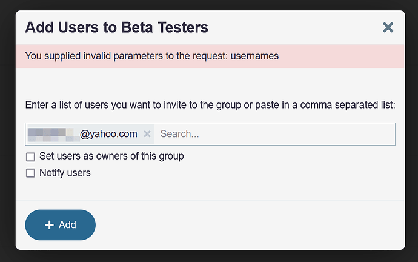Image resolution: width=418 pixels, height=262 pixels.
Task: Enable Set users as owners of this group
Action: (x=30, y=156)
